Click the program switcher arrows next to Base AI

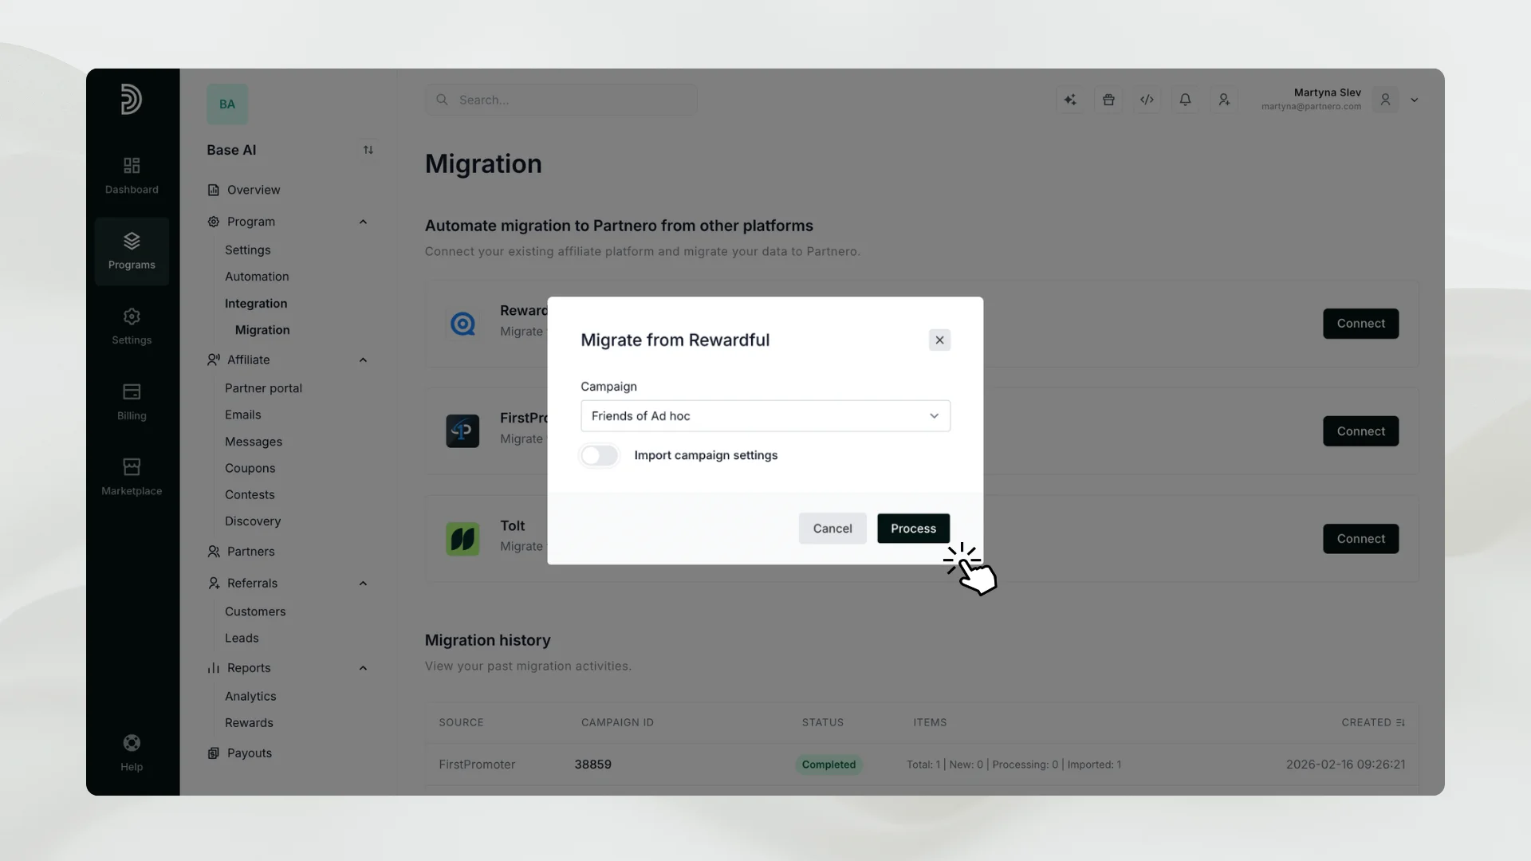click(x=368, y=150)
